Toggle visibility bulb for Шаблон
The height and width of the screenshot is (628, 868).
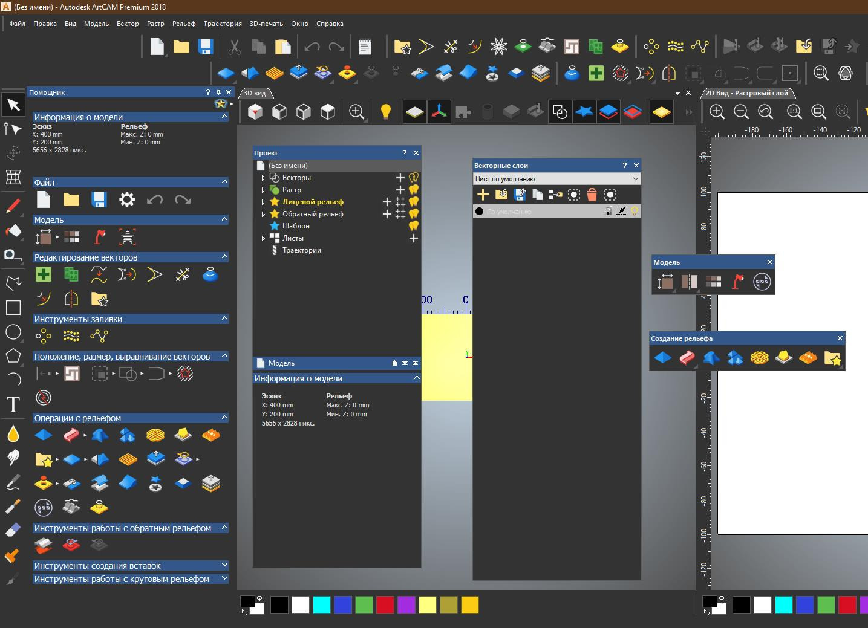(414, 226)
